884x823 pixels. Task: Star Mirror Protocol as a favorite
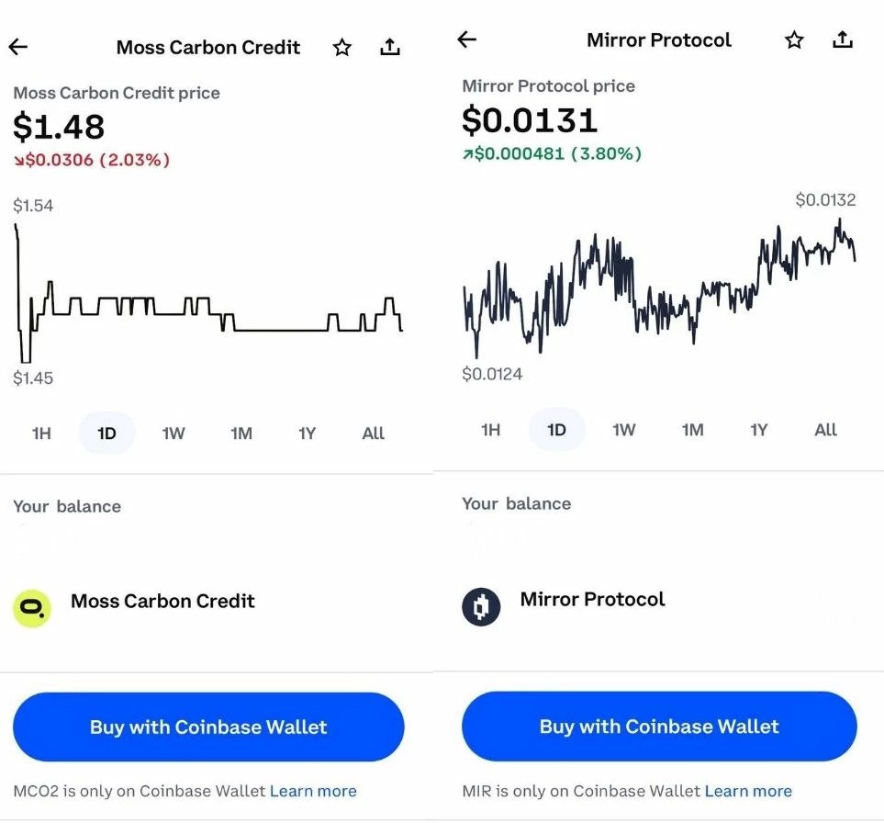(794, 40)
